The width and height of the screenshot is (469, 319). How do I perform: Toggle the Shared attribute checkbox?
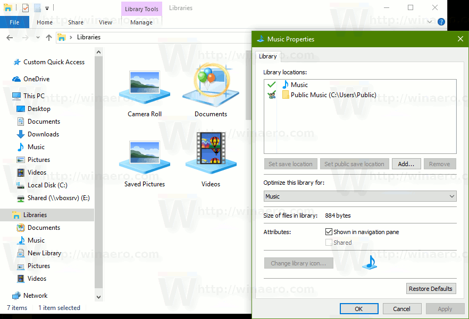tap(329, 242)
